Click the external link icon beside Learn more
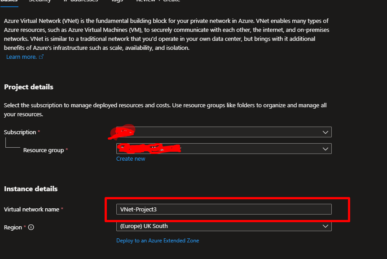The image size is (387, 259). tap(41, 57)
